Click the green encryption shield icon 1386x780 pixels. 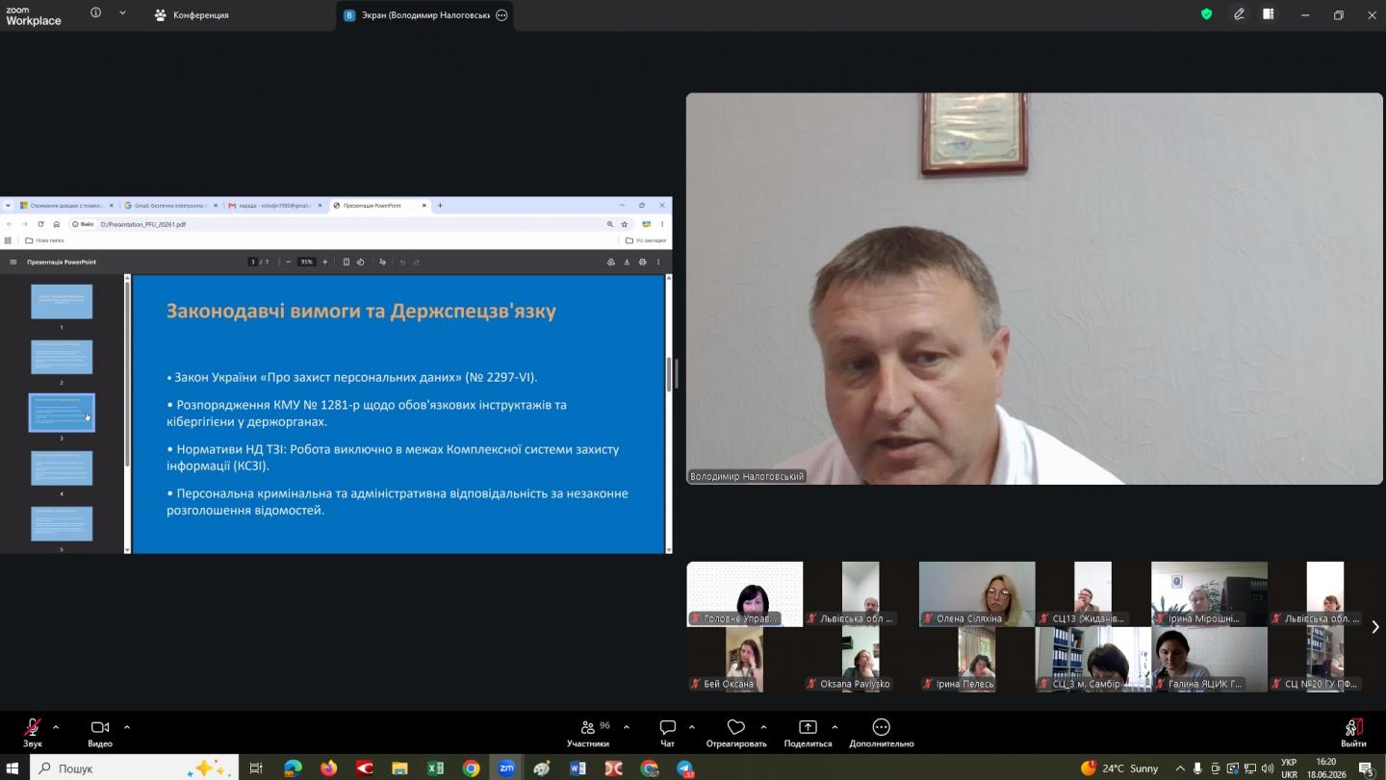tap(1206, 14)
